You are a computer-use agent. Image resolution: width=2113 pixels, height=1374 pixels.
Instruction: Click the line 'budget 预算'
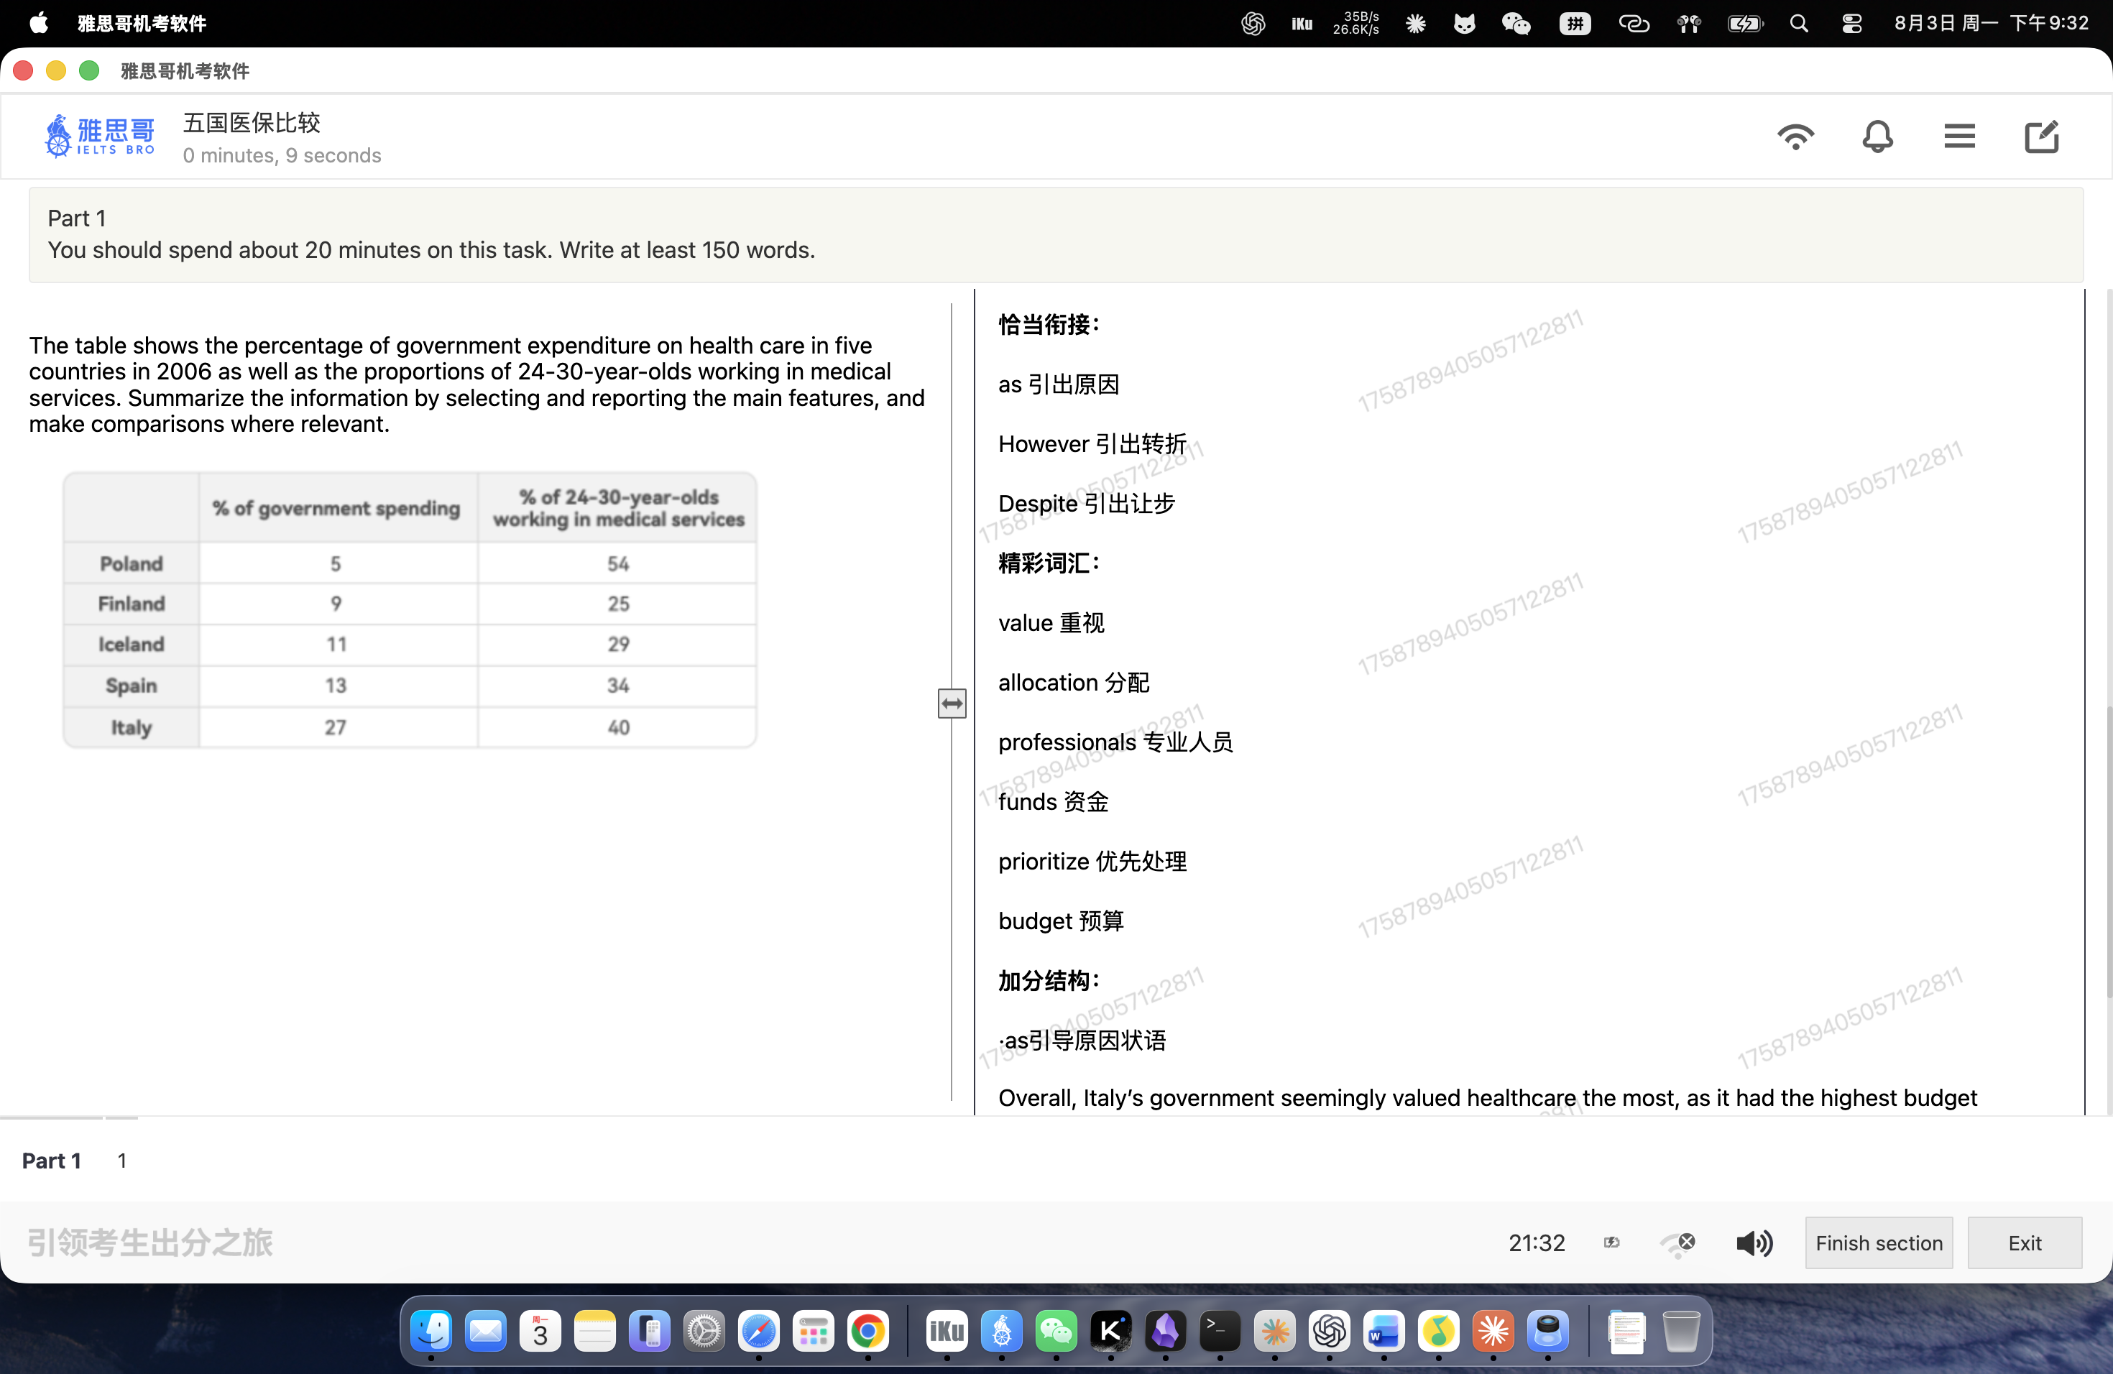1061,921
